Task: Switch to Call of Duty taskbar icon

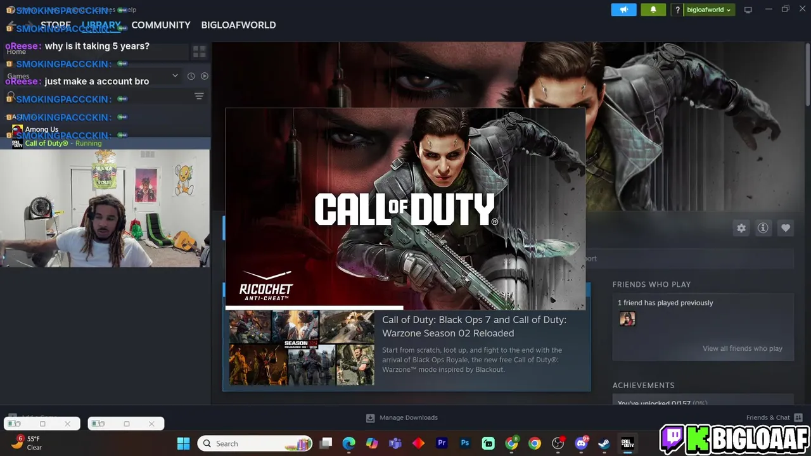Action: click(627, 443)
